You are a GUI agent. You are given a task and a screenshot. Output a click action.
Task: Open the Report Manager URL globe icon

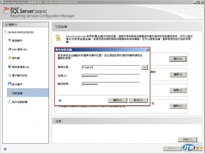pos(10,67)
